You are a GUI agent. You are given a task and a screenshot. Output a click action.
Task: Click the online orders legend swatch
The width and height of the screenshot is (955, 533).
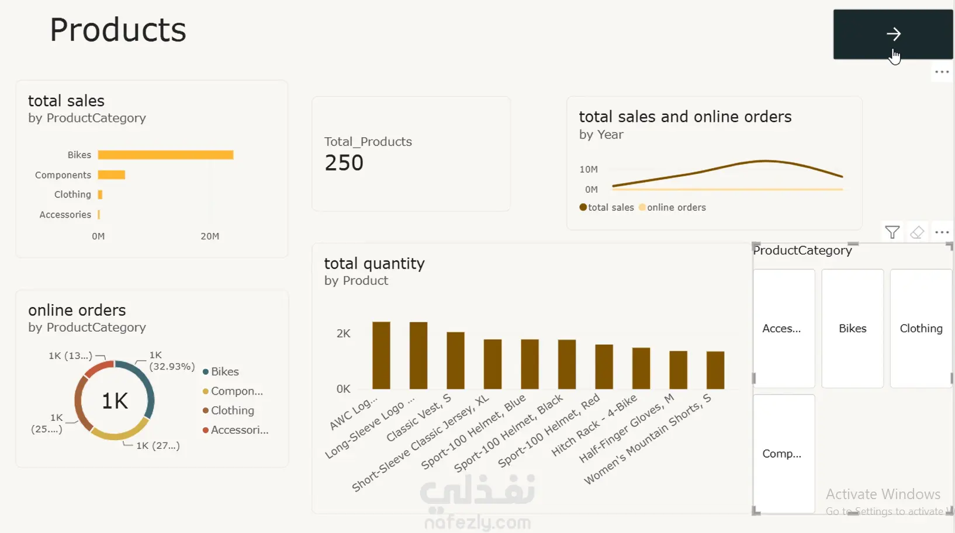pyautogui.click(x=642, y=207)
